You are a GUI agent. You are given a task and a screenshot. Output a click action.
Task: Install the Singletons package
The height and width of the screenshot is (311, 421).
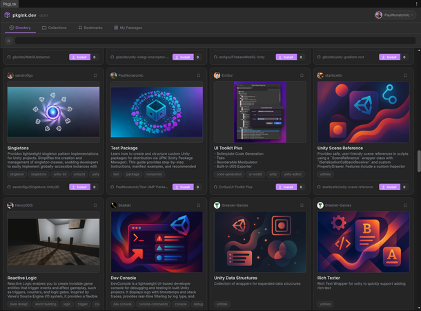pos(80,187)
